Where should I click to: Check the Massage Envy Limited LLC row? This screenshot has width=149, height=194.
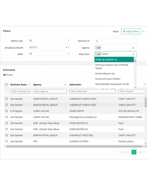[7, 117]
